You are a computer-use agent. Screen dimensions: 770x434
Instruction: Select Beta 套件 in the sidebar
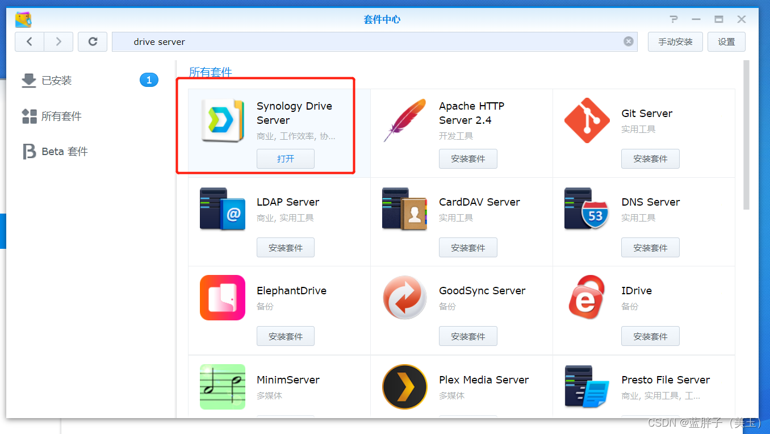(x=91, y=152)
